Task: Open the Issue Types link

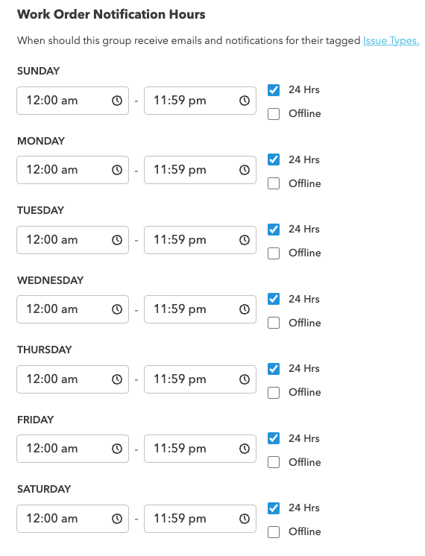Action: pyautogui.click(x=391, y=41)
